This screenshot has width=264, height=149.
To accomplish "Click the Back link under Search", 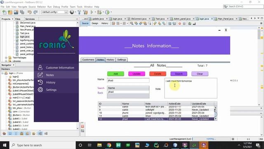I will [100, 93].
